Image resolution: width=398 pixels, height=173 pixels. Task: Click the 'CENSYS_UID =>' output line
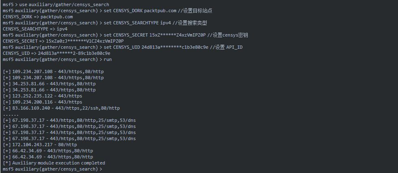click(x=56, y=53)
